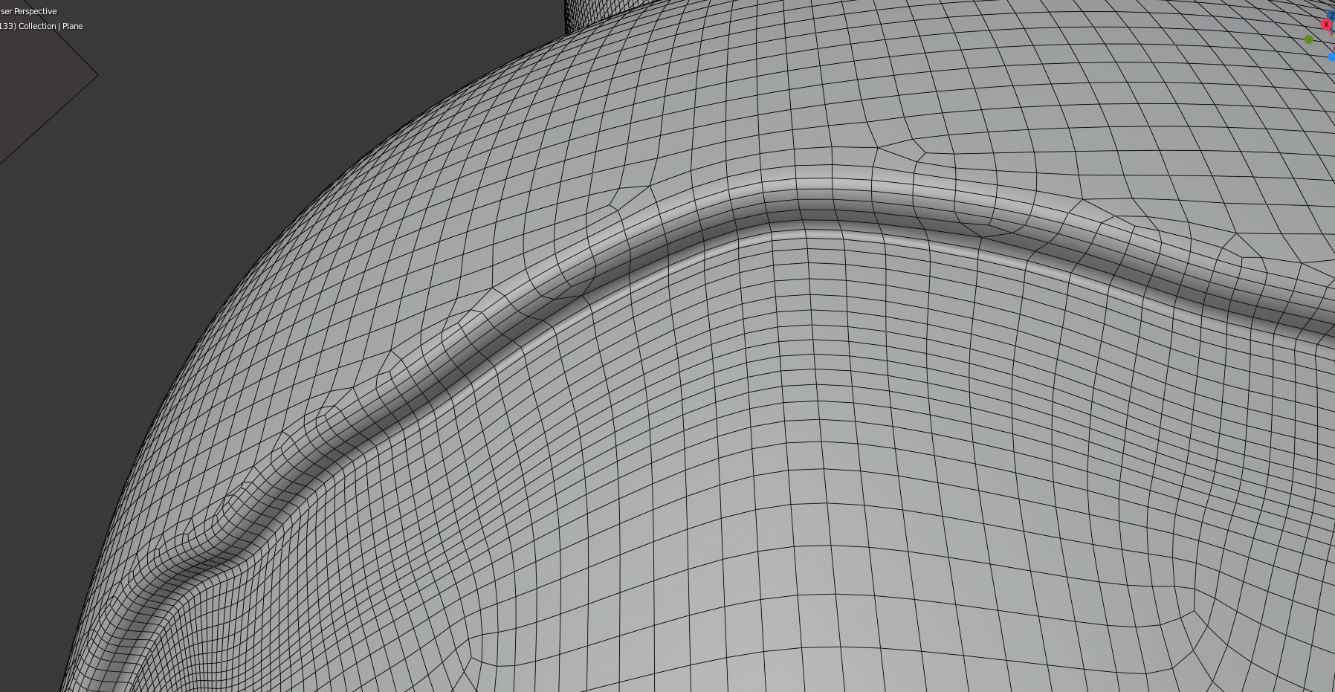This screenshot has width=1335, height=692.
Task: Click the "Perspective" view label text
Action: pos(36,11)
